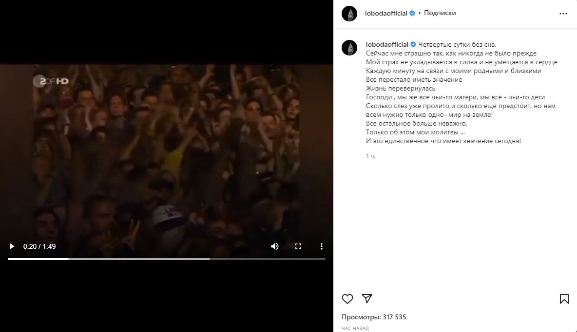Save the post with bookmark icon
577x332 pixels.
pyautogui.click(x=564, y=298)
